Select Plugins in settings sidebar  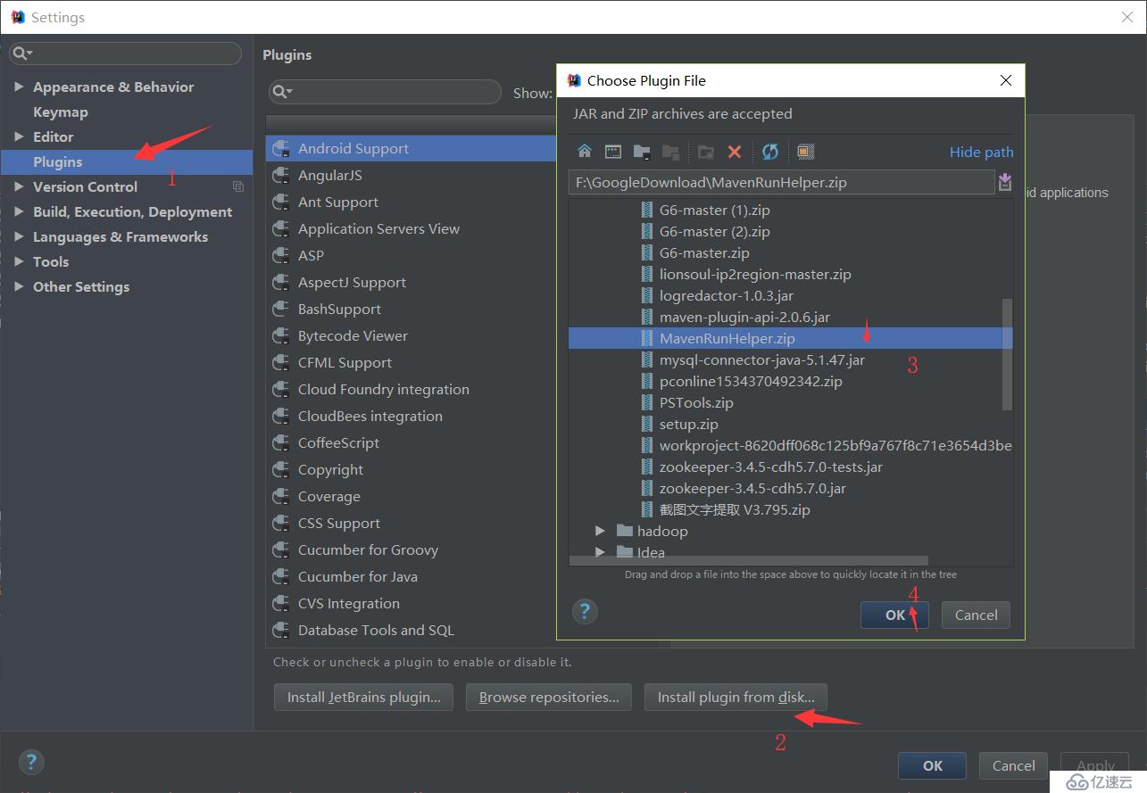pyautogui.click(x=126, y=161)
